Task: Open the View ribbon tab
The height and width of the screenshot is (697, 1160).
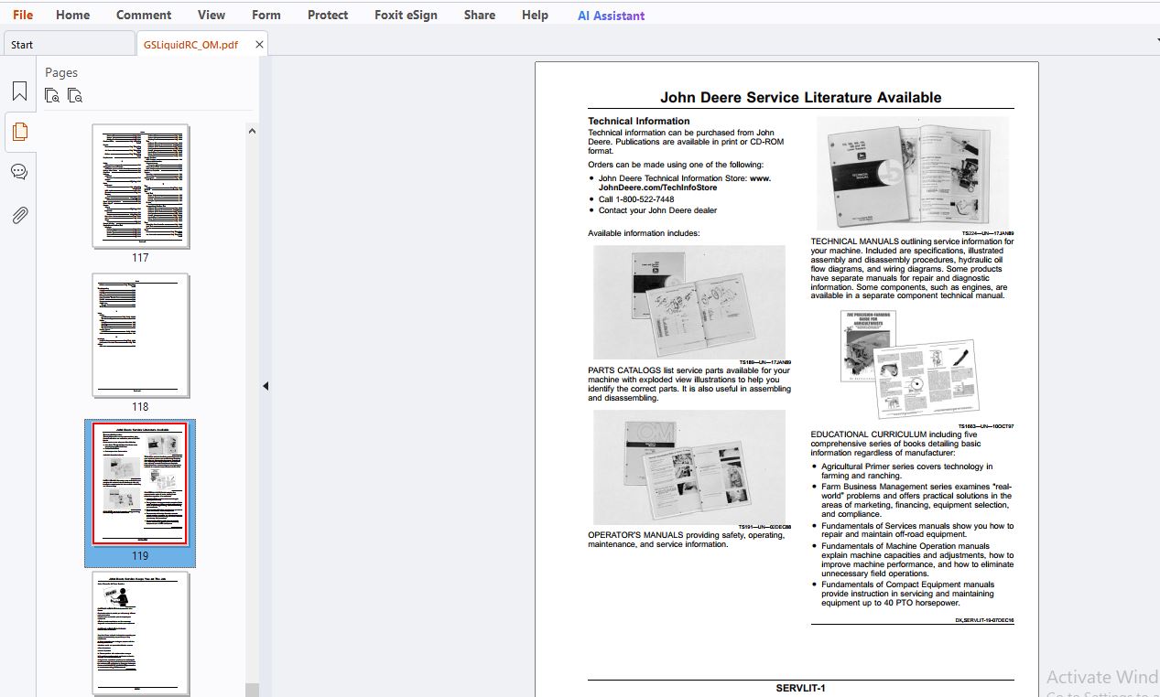Action: pyautogui.click(x=211, y=15)
